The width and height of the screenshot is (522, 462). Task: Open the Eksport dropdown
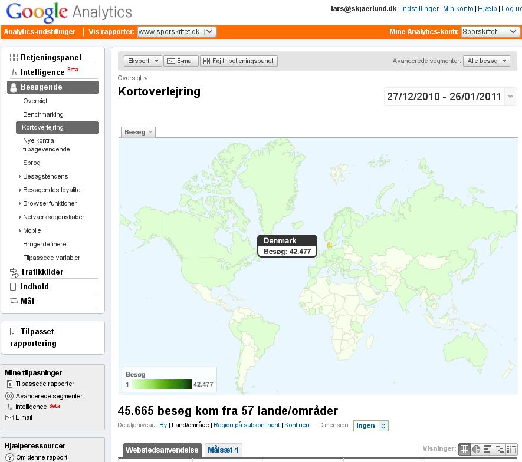point(143,61)
